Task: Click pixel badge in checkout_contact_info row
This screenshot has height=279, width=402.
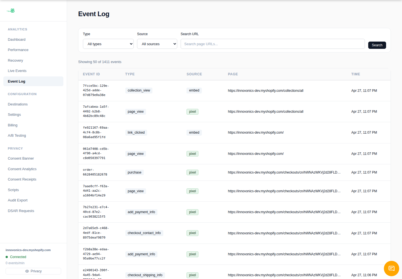Action: [192, 233]
